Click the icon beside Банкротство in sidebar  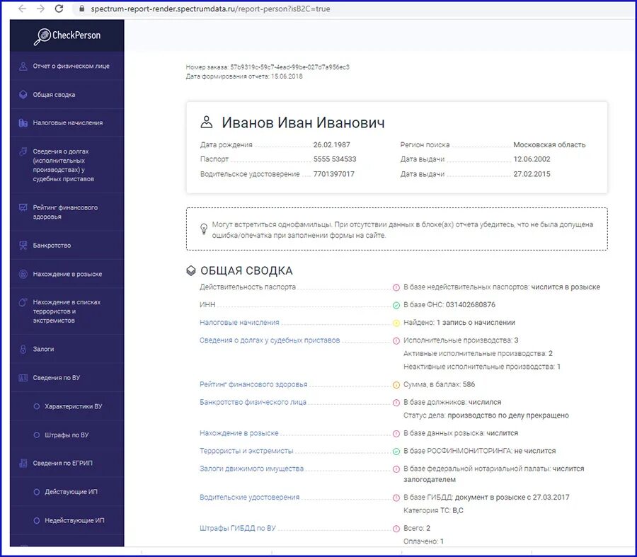click(23, 246)
